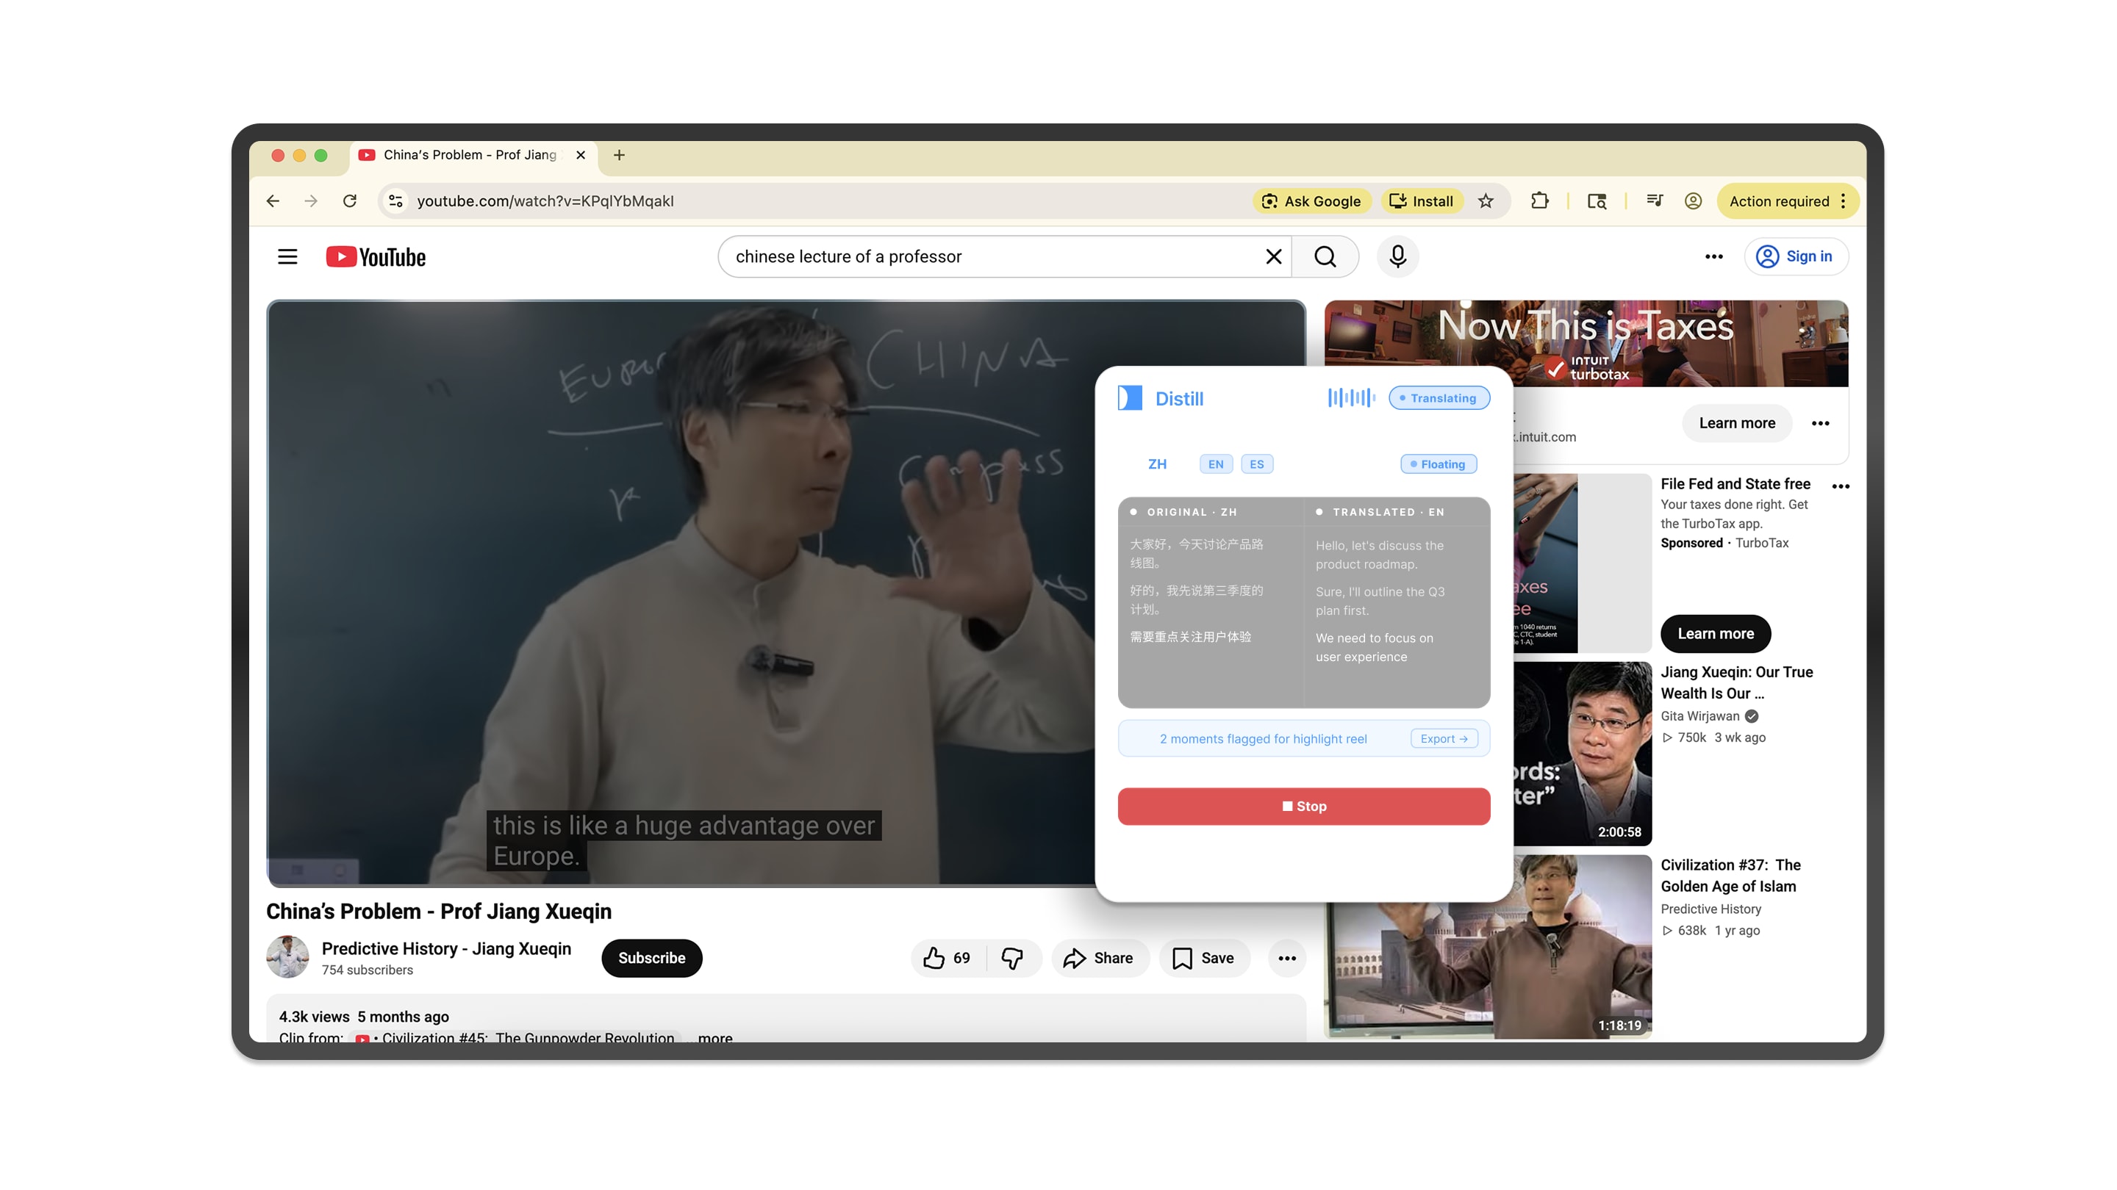Viewport: 2117px width, 1190px height.
Task: Export the flagged highlight reel
Action: point(1444,738)
